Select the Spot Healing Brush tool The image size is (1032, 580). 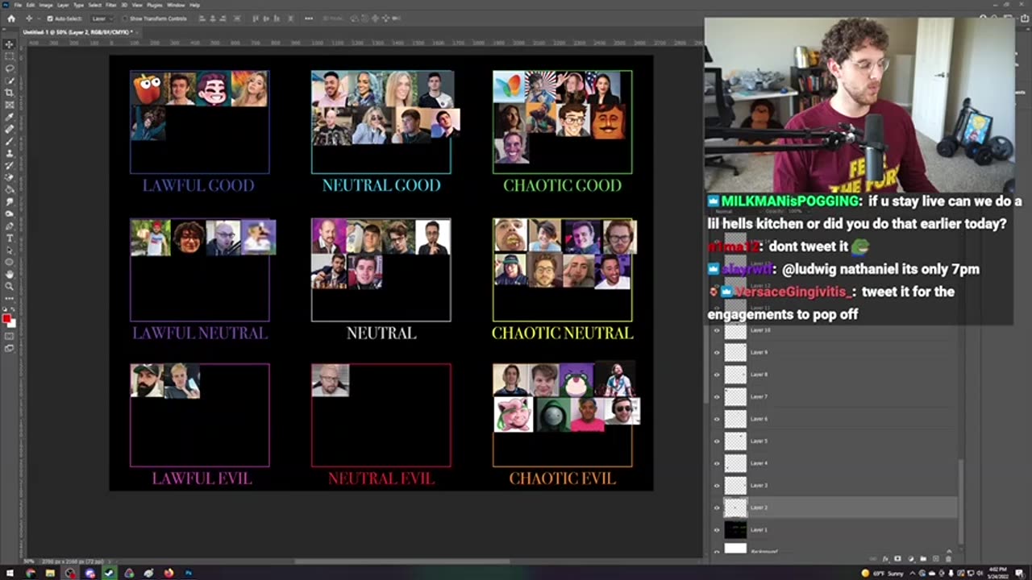pos(9,127)
